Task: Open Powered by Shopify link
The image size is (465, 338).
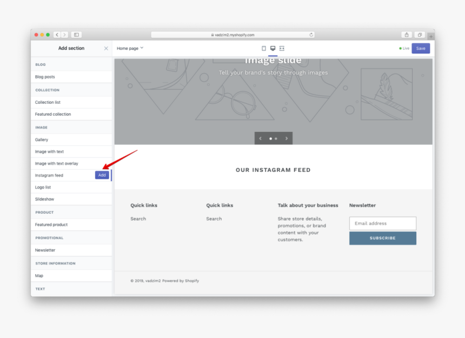Action: coord(180,281)
